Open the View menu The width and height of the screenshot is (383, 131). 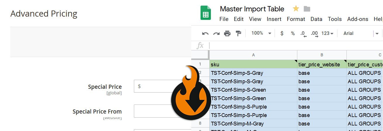click(x=255, y=19)
